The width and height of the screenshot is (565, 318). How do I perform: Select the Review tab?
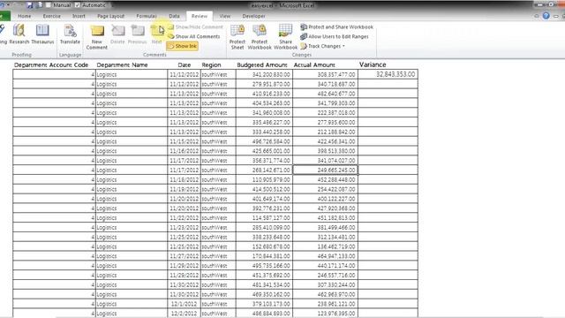coord(200,16)
